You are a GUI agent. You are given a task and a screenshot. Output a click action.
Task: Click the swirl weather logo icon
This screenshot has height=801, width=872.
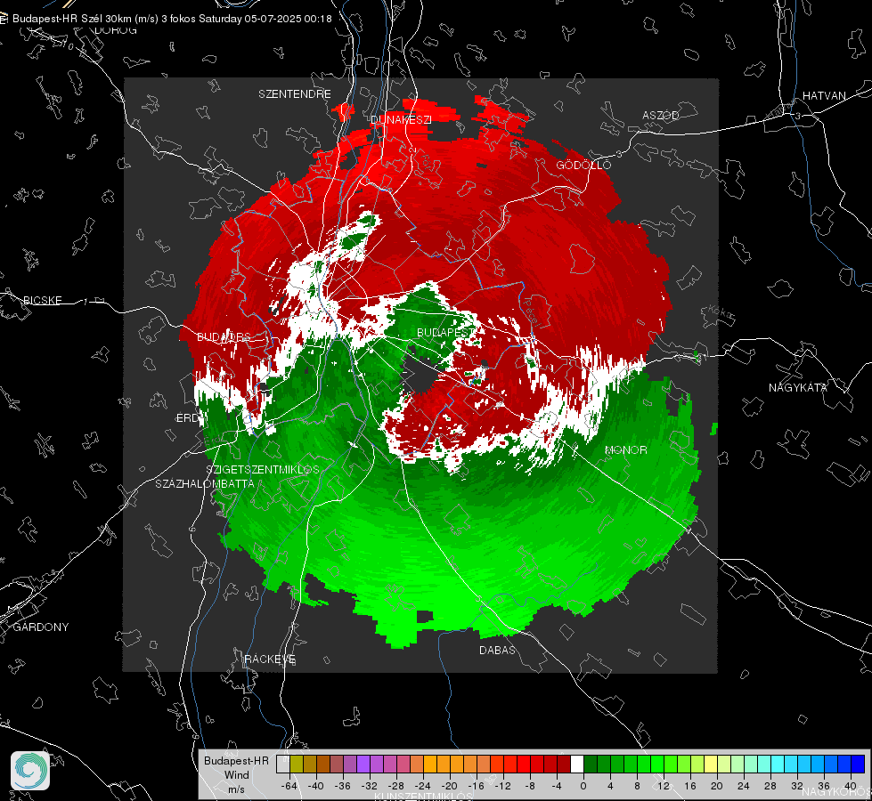click(x=30, y=771)
